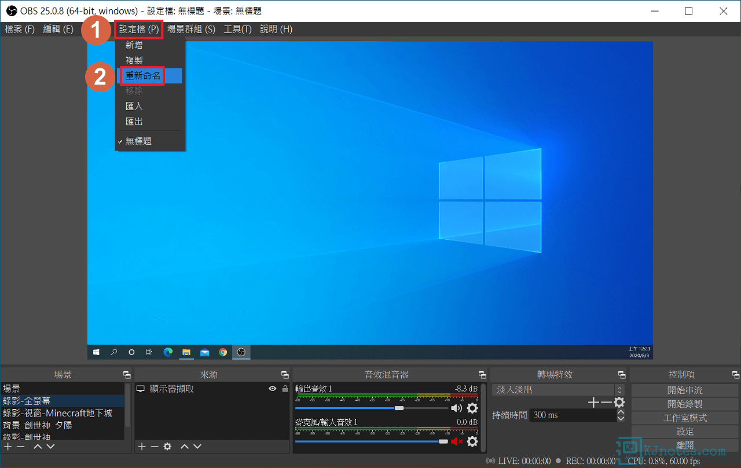Select the 錄影-全螢幕 scene
This screenshot has width=741, height=468.
click(63, 401)
